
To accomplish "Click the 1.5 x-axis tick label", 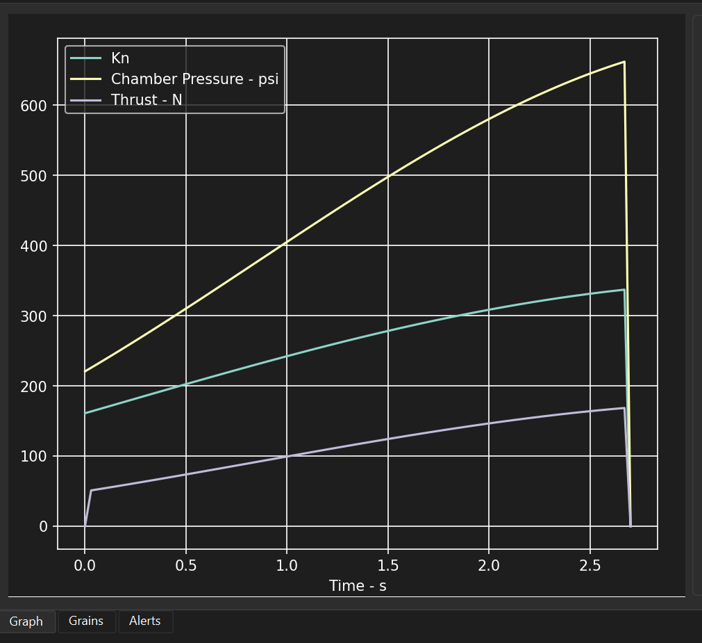I will (x=387, y=565).
